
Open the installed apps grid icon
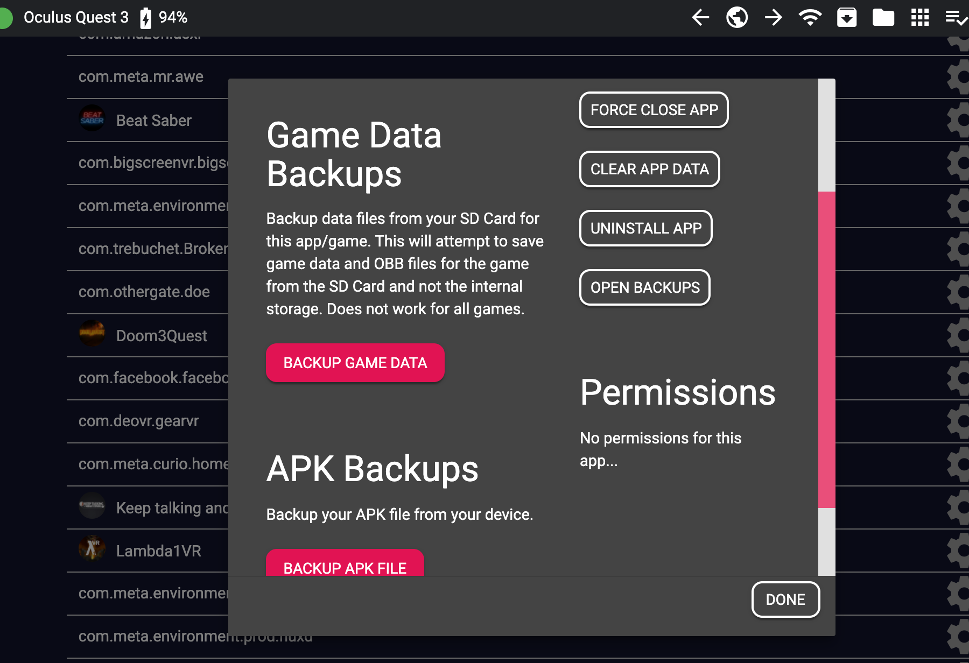tap(919, 18)
